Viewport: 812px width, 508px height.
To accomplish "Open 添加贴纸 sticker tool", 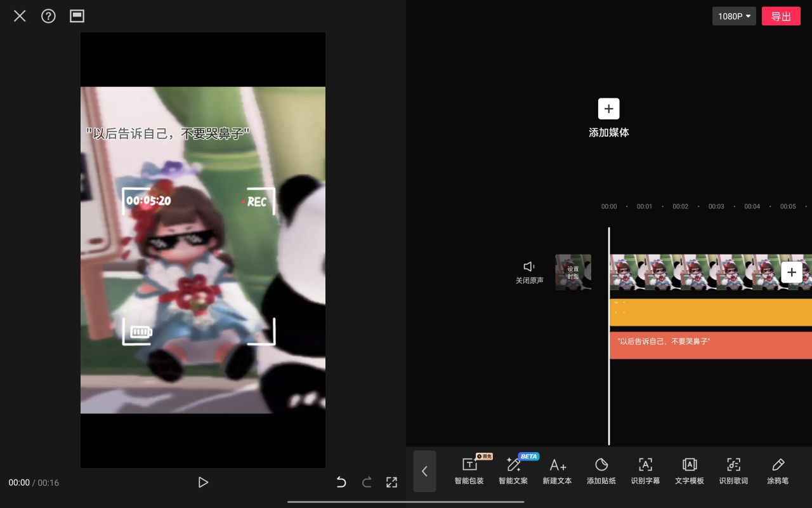I will [601, 471].
